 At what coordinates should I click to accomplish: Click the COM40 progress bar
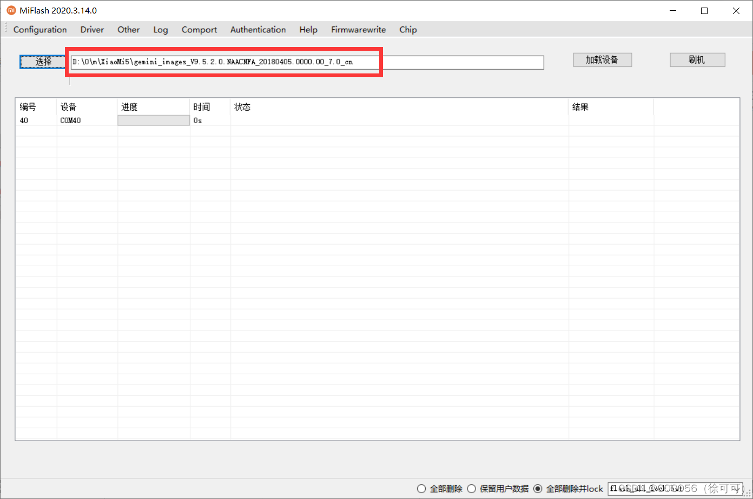[x=154, y=120]
